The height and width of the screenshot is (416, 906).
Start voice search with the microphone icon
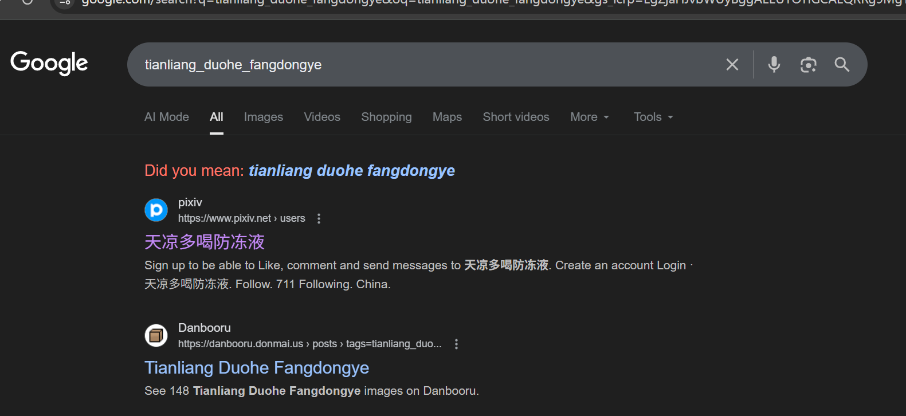(774, 65)
